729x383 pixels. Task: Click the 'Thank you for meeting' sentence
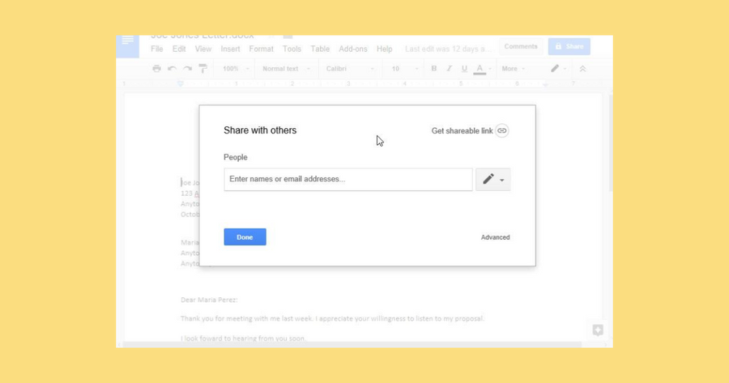click(332, 318)
